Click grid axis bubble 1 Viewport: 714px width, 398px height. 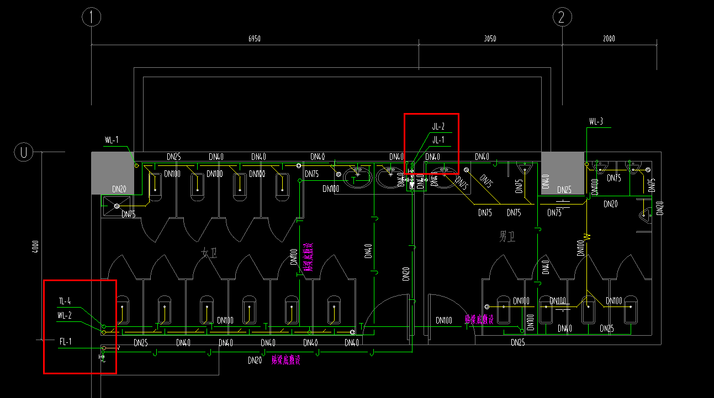click(x=91, y=17)
